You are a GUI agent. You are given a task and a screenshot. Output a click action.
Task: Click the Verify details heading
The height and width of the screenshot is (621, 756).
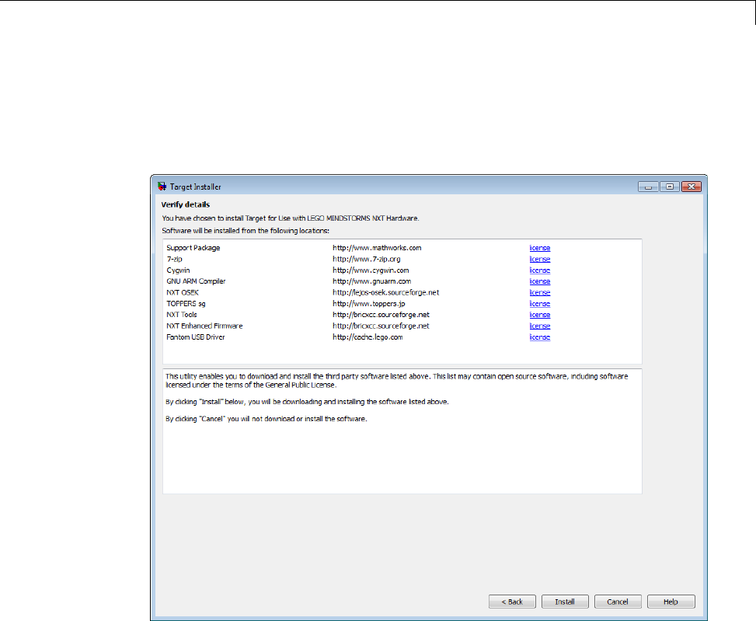coord(186,204)
